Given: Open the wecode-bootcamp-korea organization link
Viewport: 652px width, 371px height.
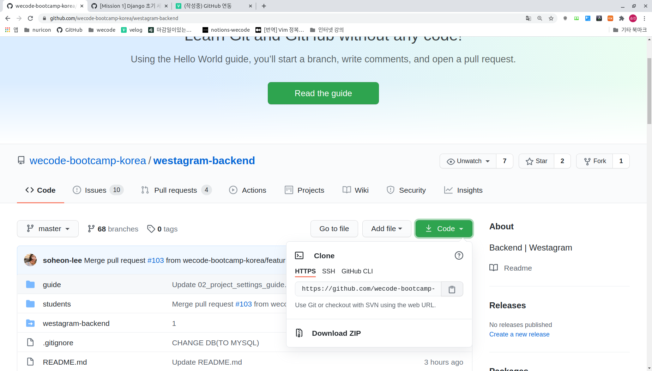Looking at the screenshot, I should click(x=88, y=161).
